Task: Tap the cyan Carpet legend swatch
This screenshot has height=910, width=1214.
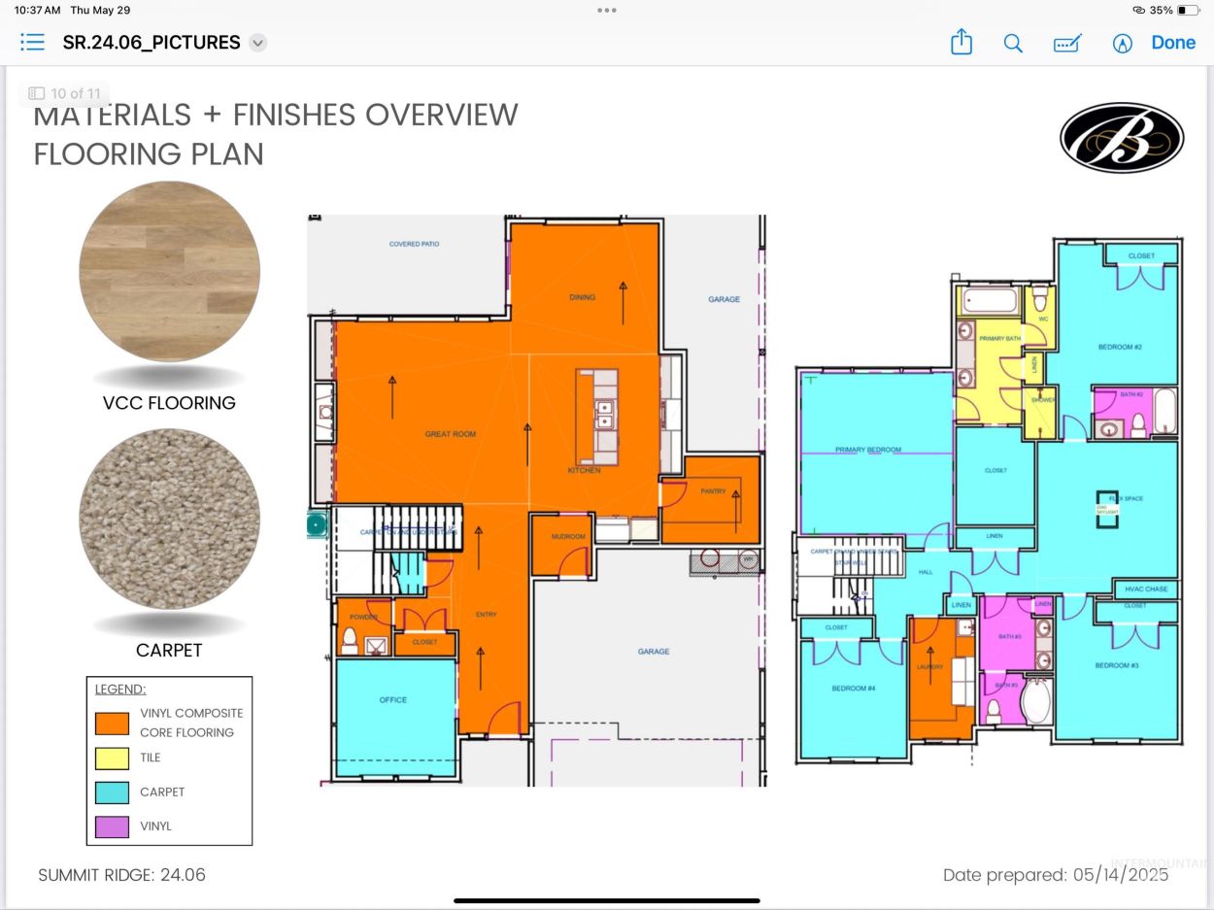Action: pos(112,792)
